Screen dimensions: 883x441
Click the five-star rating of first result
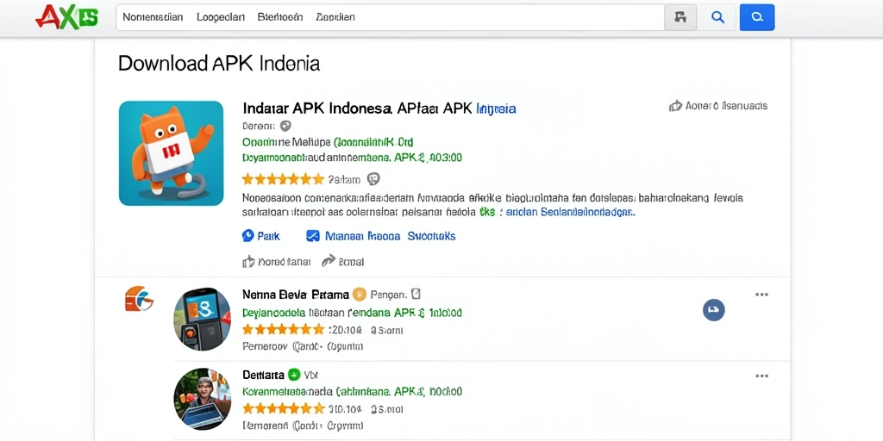[283, 179]
